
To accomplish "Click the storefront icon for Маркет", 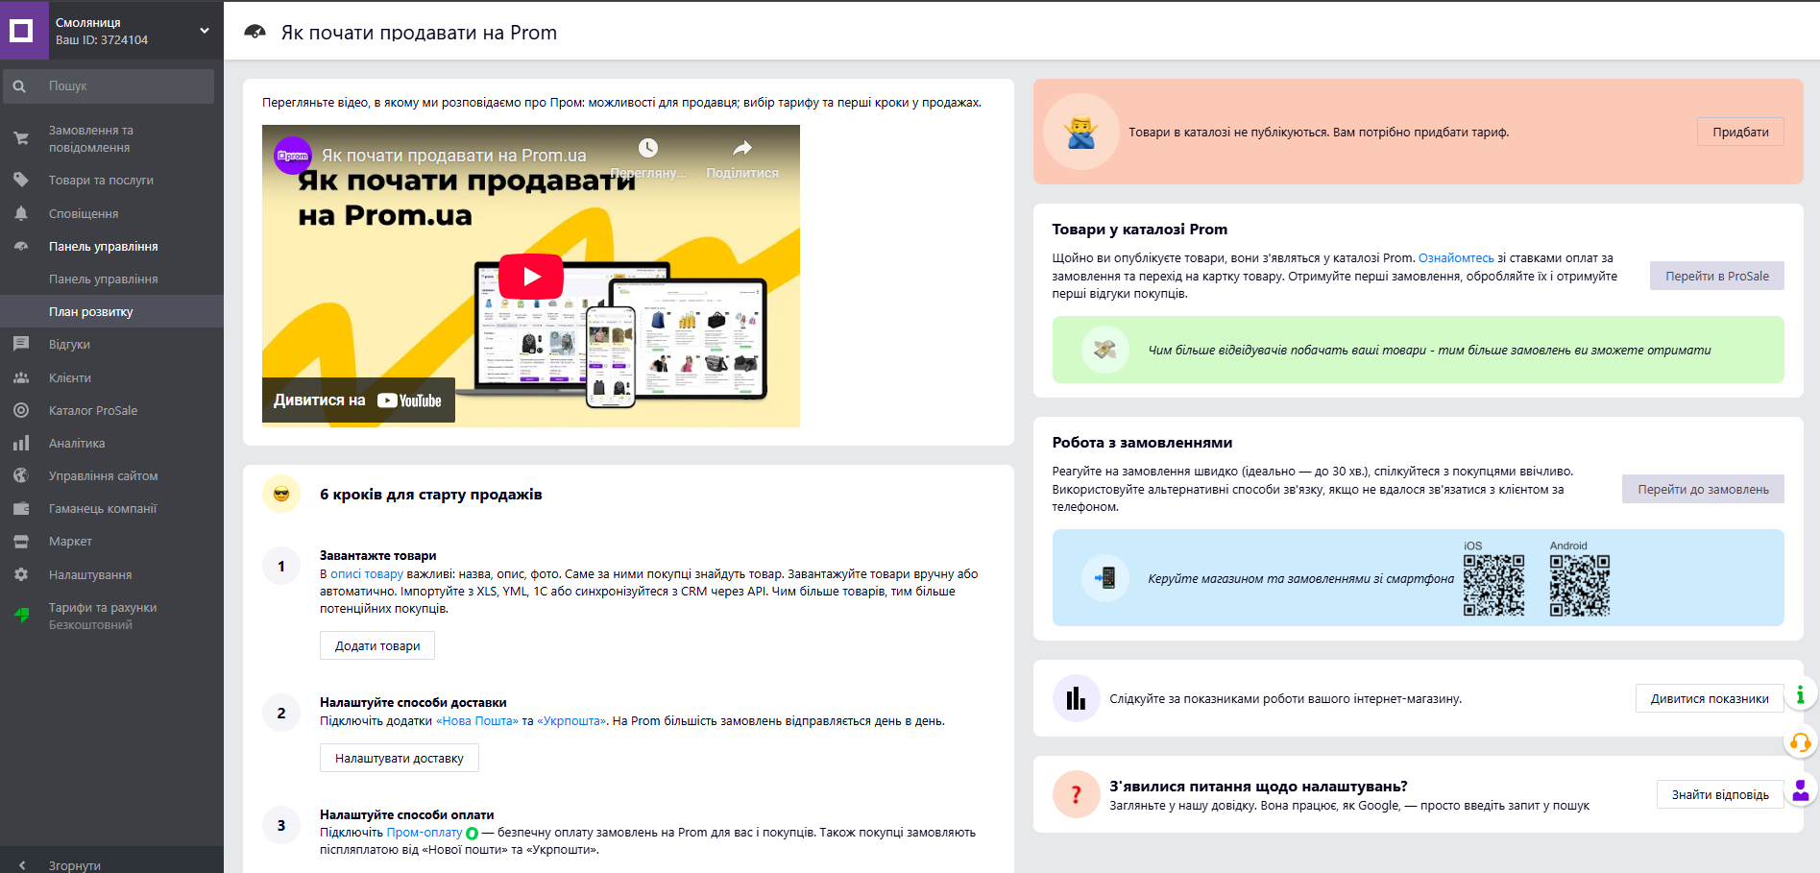I will pos(21,542).
